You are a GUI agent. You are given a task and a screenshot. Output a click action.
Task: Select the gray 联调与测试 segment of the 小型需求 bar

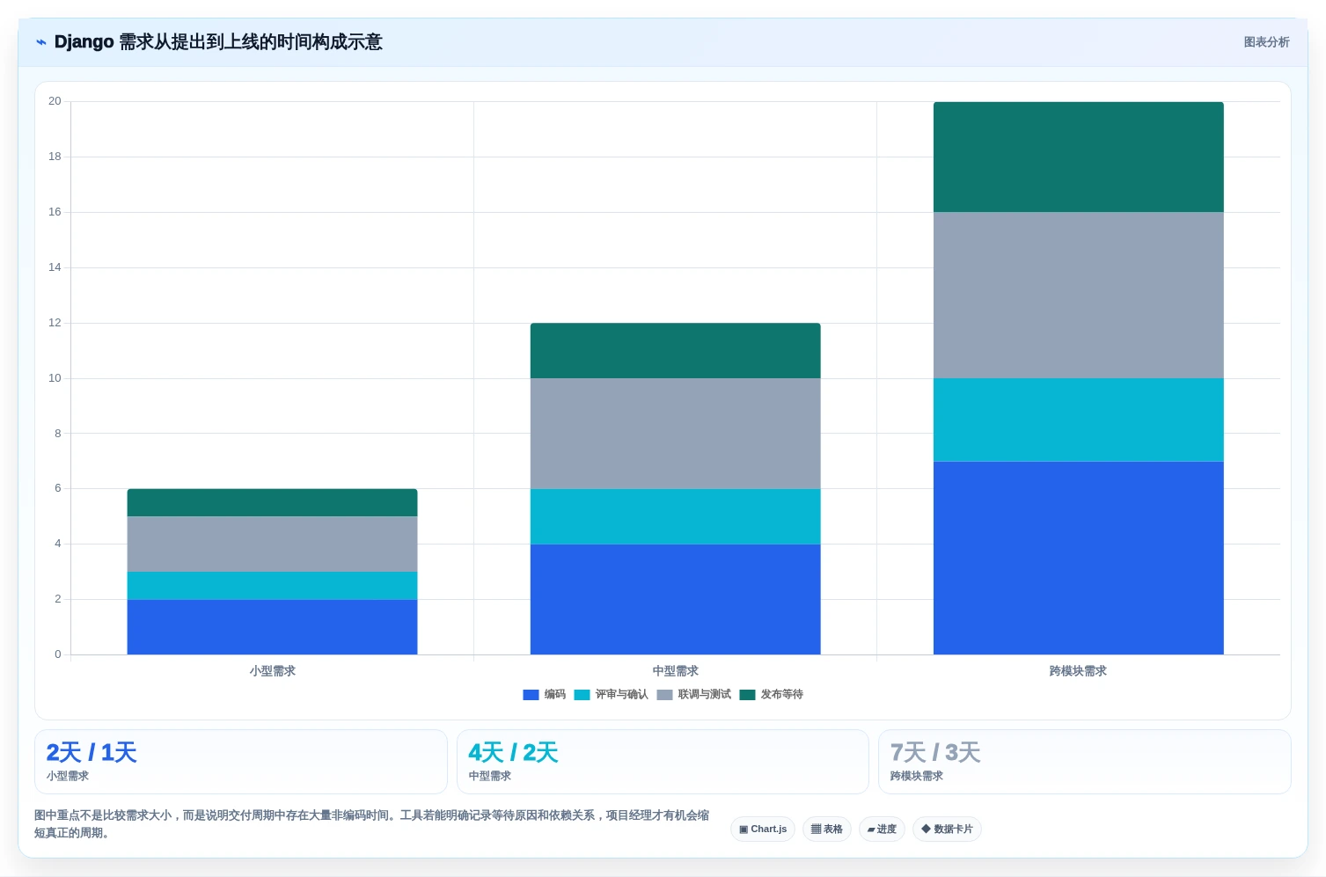[272, 544]
